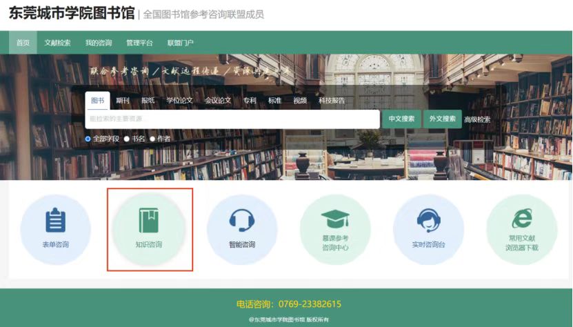Screen dimensions: 573x327
Task: Switch to the 学位论文 search tab
Action: point(179,101)
